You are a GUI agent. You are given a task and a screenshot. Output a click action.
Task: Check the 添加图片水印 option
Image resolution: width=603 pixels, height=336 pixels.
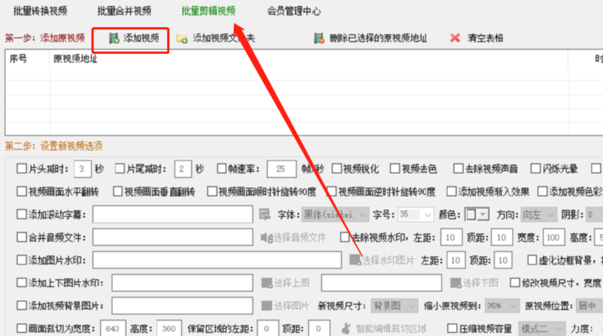tap(22, 260)
